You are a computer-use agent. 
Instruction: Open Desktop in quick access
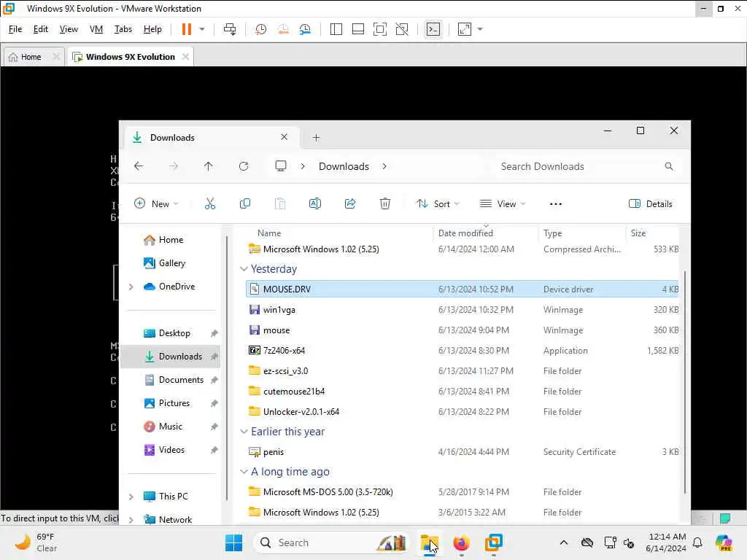167,332
